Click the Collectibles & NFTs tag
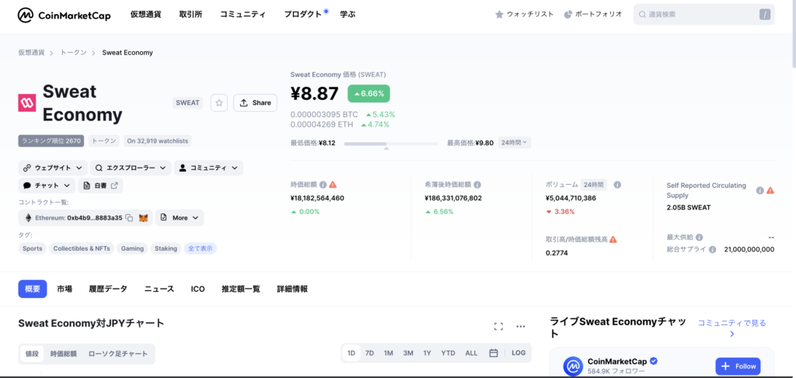This screenshot has width=796, height=378. pos(82,248)
